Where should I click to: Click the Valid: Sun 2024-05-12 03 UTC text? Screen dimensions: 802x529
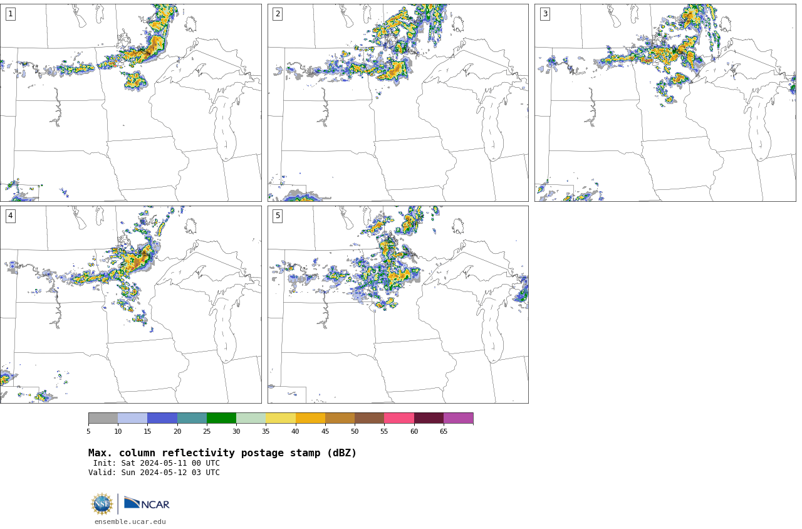click(154, 473)
